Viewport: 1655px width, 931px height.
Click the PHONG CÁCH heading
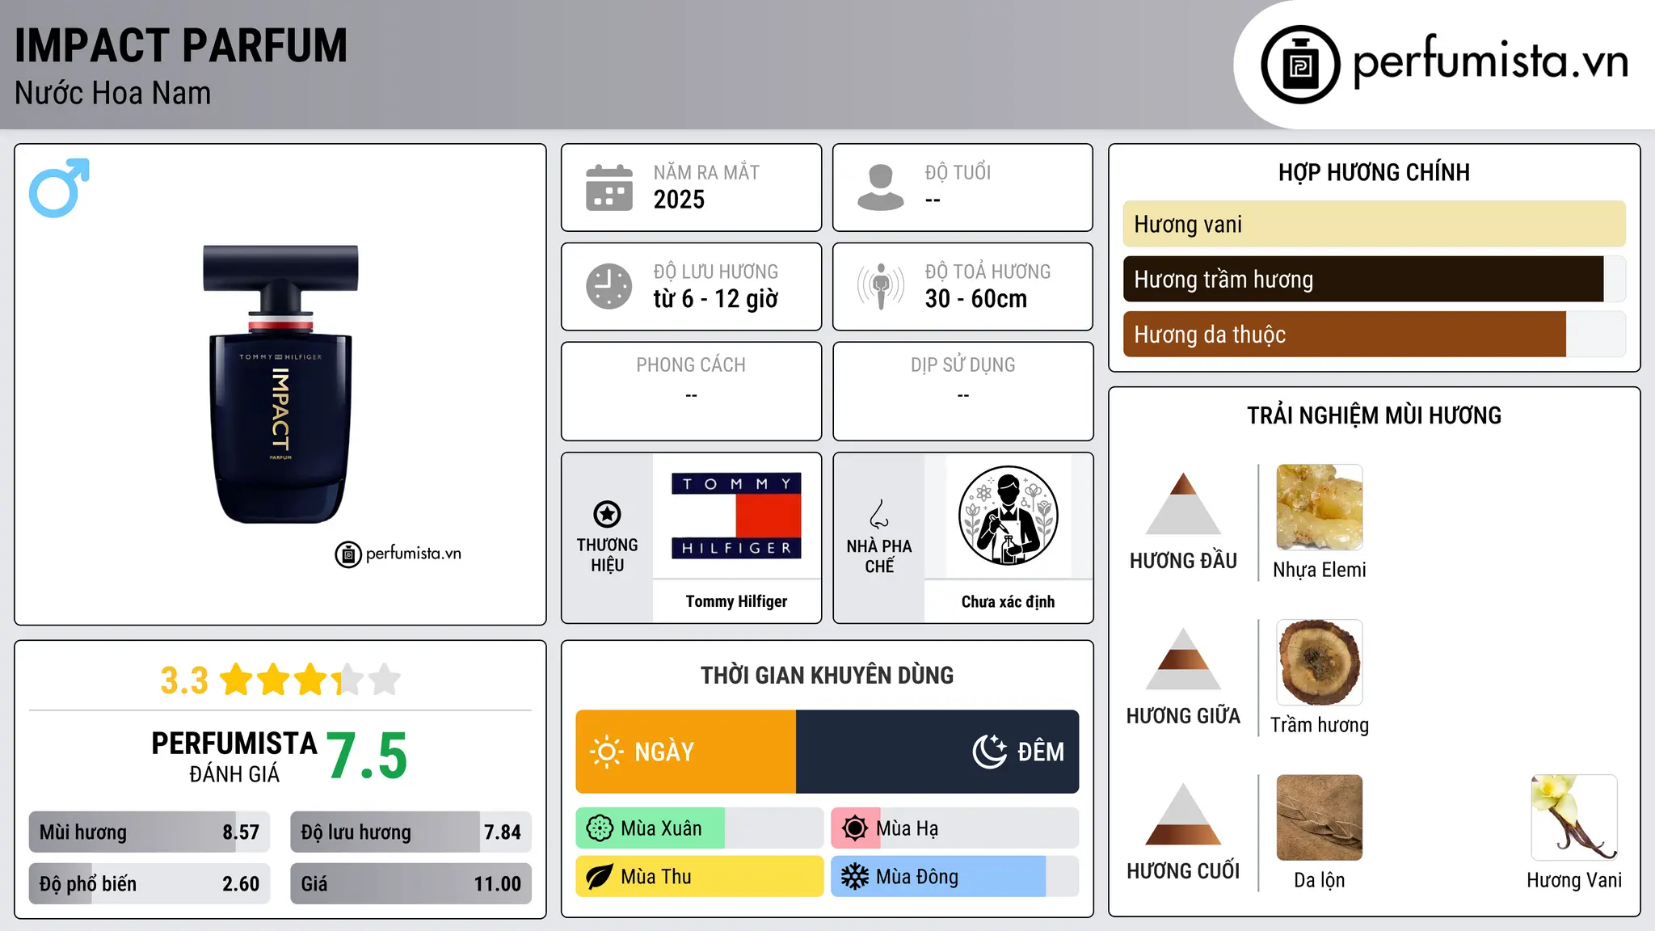(x=691, y=365)
